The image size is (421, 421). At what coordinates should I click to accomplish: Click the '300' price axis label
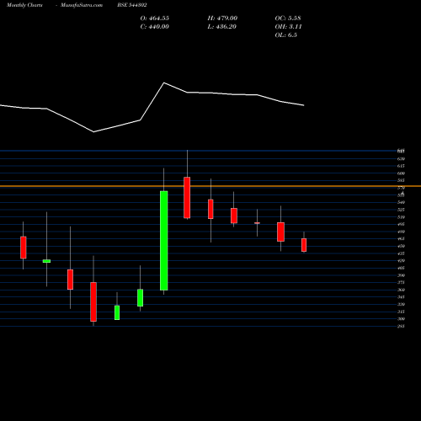pos(401,319)
